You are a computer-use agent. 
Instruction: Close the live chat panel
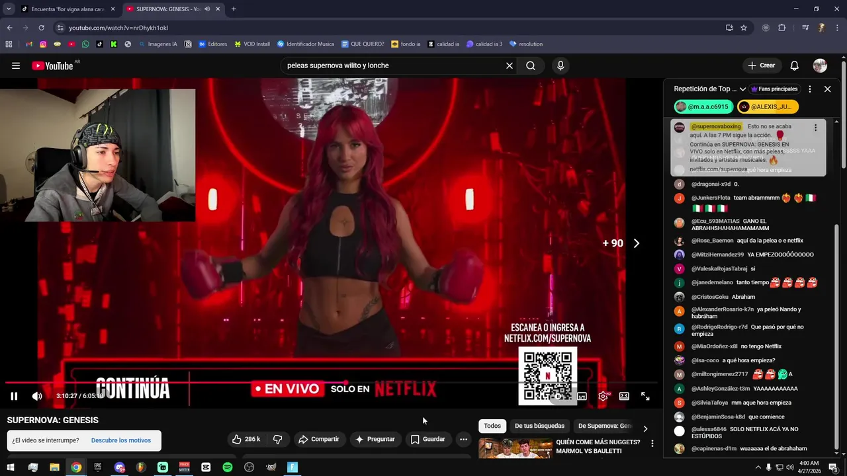click(x=827, y=89)
